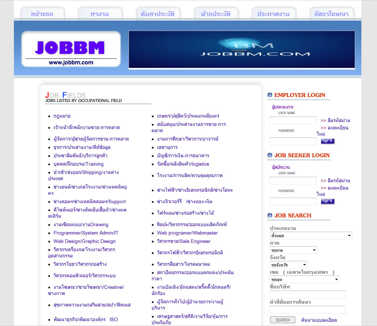Focus the employer user name field
Viewport: 377px width, 326px height.
pos(293,120)
